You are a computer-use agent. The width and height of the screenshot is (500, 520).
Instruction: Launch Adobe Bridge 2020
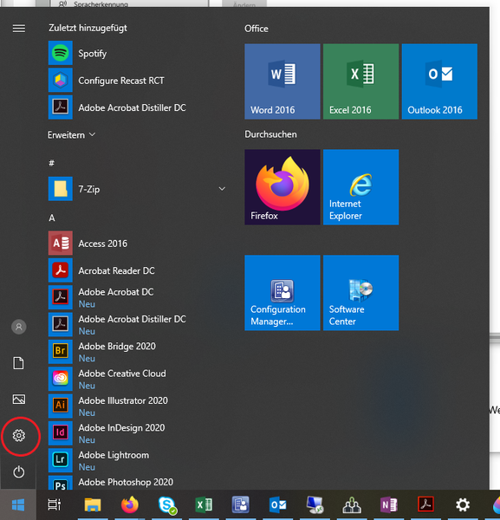click(x=138, y=352)
